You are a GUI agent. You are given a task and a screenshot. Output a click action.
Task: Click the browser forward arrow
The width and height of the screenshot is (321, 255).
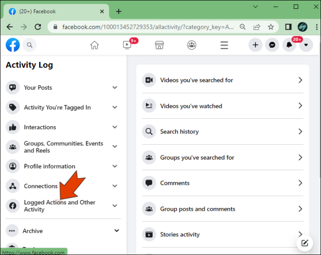(24, 27)
